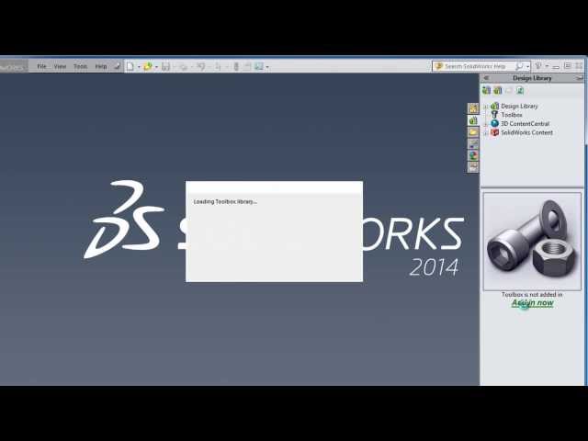The width and height of the screenshot is (588, 441).
Task: Select SolidWorks Content tree item
Action: coord(526,132)
